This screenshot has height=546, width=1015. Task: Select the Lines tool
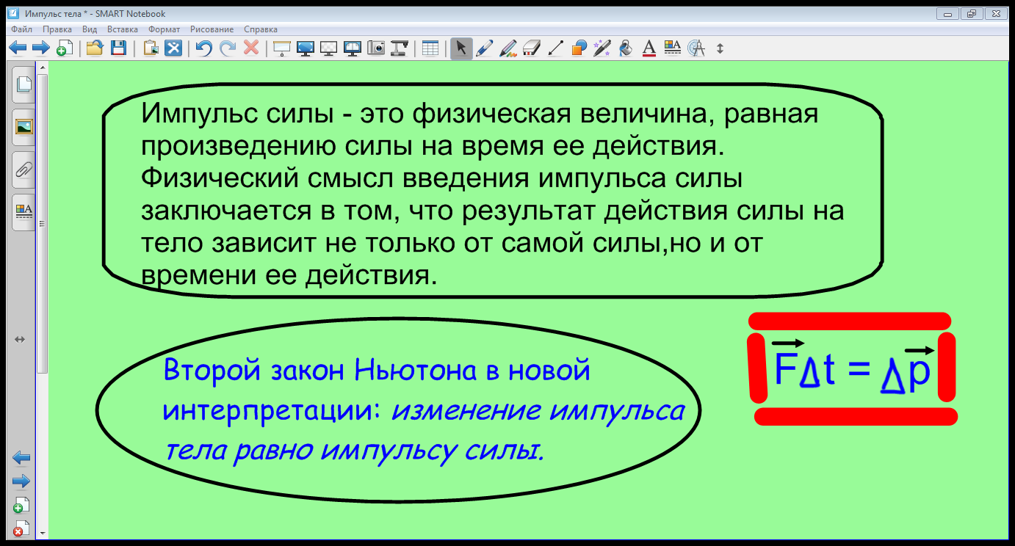pyautogui.click(x=556, y=48)
